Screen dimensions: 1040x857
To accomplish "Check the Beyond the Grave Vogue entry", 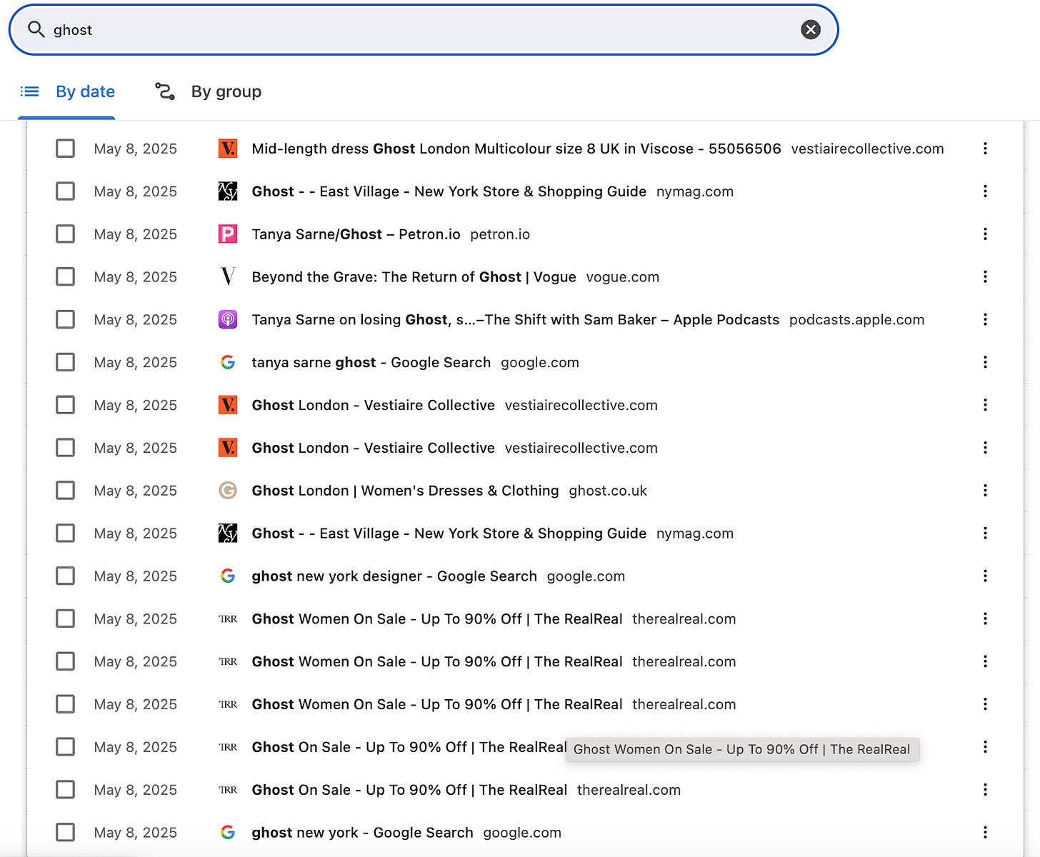I will tap(65, 277).
